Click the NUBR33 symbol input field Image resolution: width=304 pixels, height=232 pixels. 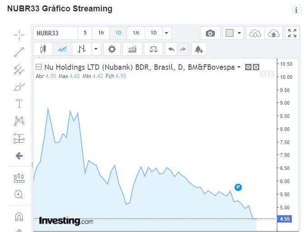56,33
